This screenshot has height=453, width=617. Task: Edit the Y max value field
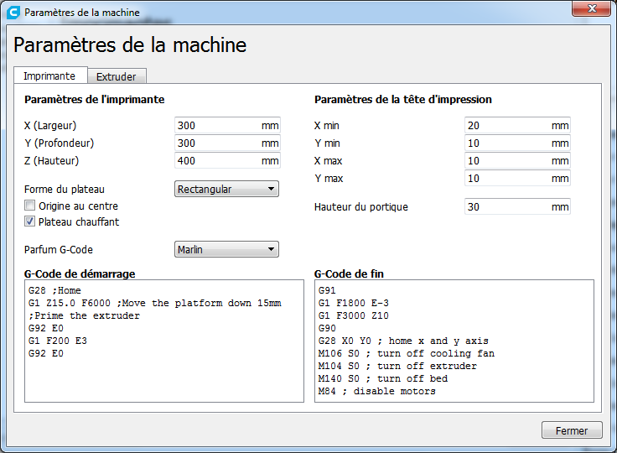(x=517, y=178)
